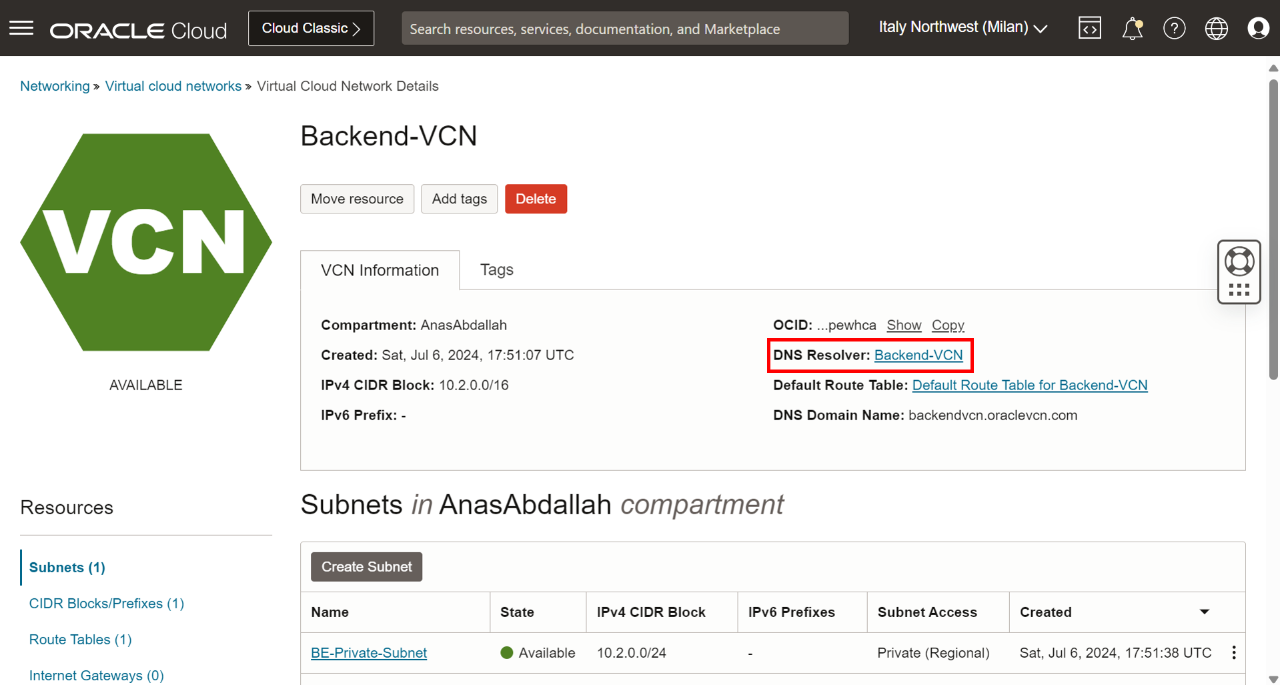This screenshot has height=685, width=1280.
Task: Sort subnets by the Created column arrow
Action: click(x=1204, y=612)
